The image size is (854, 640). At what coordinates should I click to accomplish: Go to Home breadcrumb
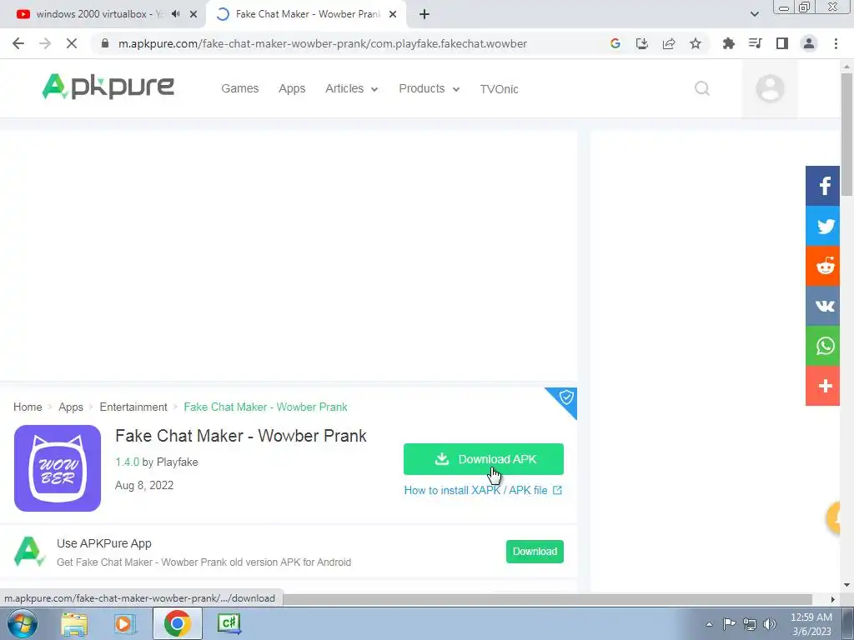pos(28,407)
